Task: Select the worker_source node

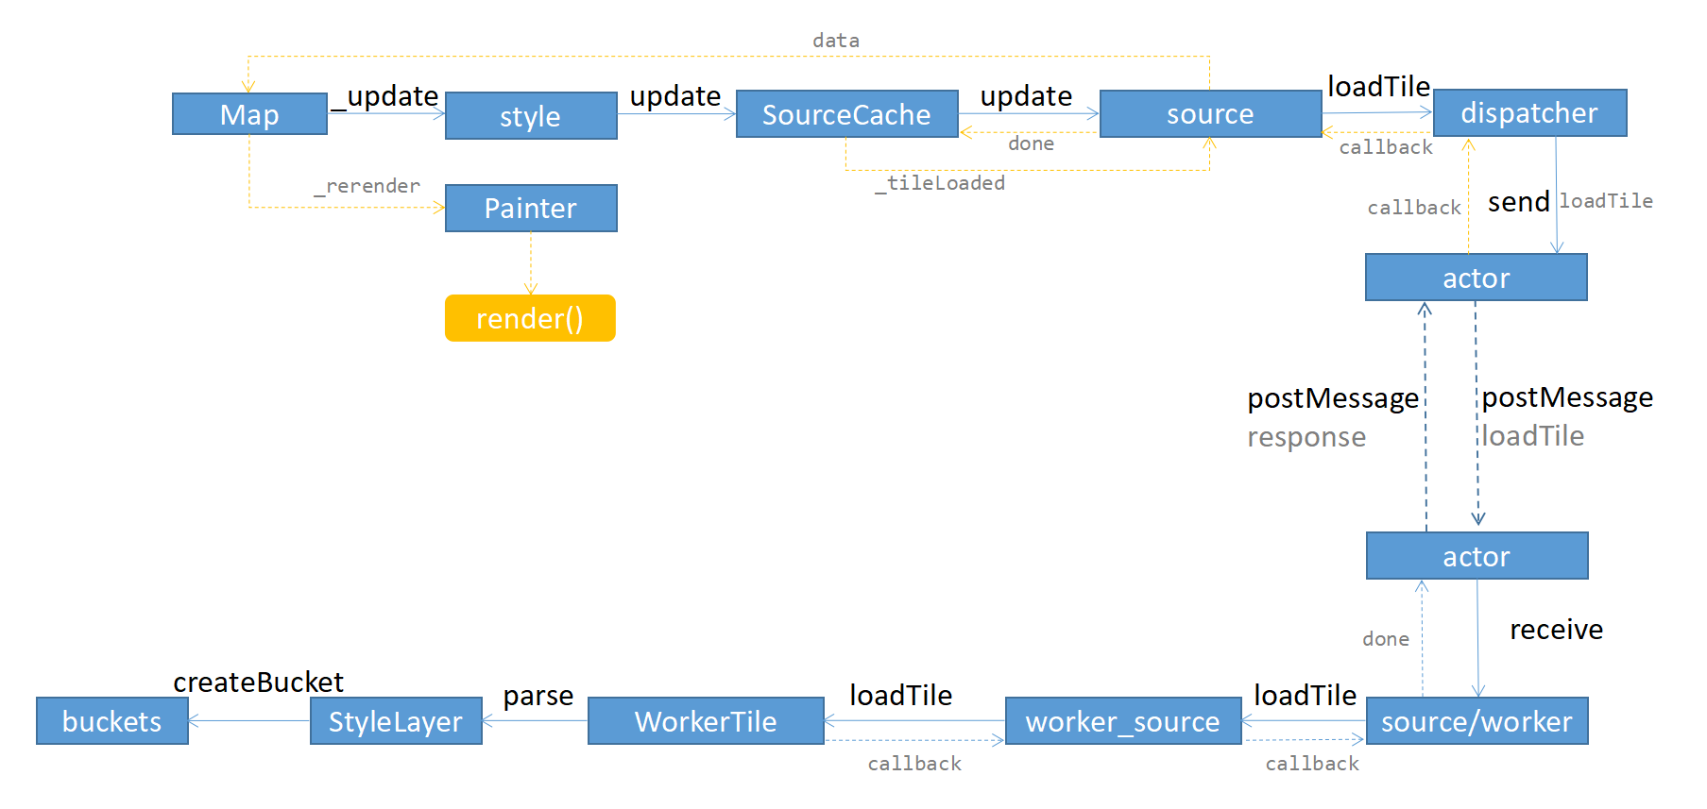Action: (1122, 721)
